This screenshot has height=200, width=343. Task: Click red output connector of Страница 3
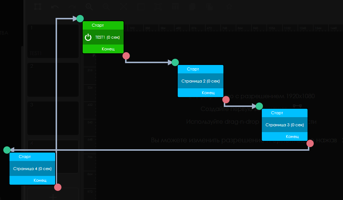[x=310, y=143]
